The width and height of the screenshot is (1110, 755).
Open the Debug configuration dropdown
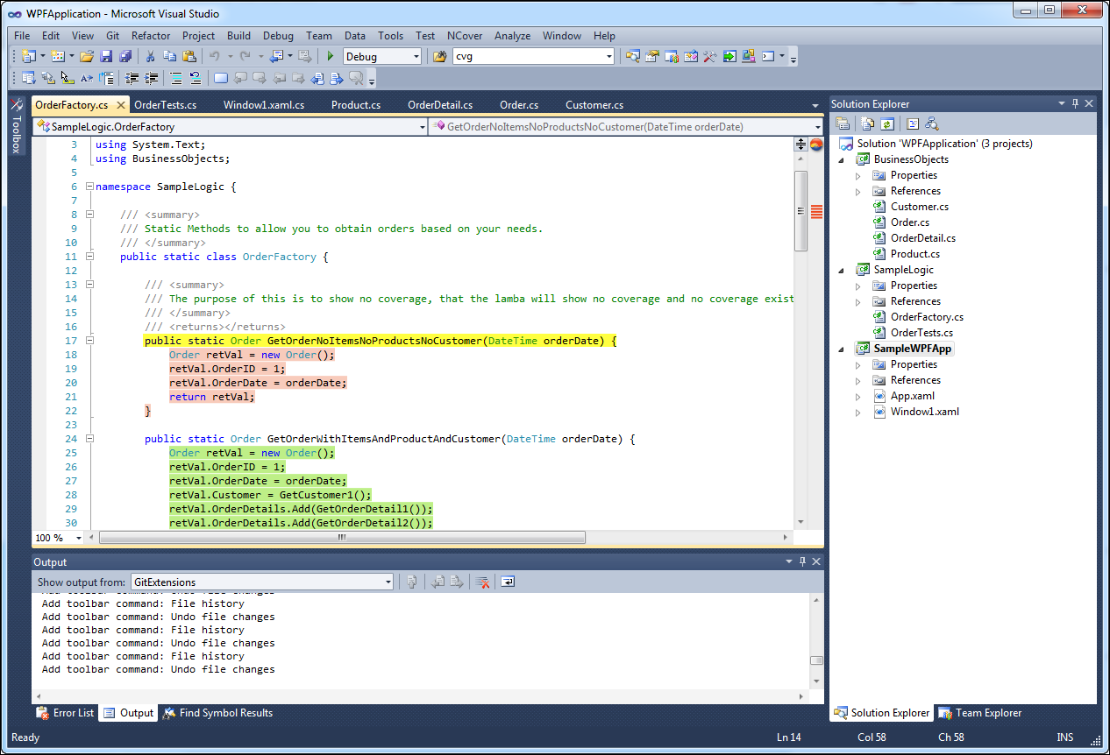(416, 56)
